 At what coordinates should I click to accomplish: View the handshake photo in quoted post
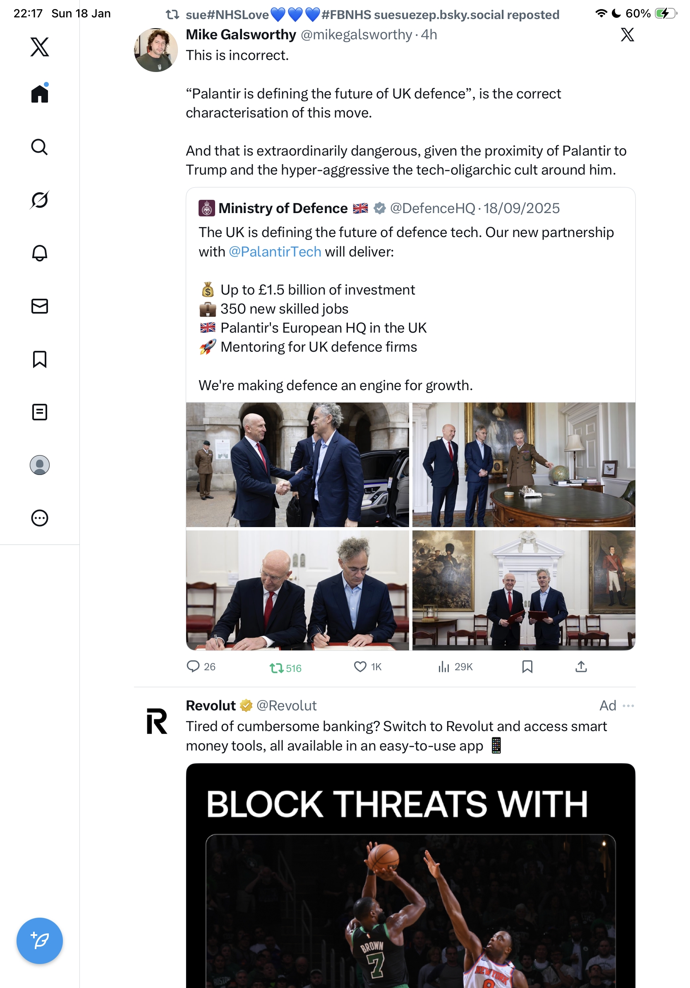click(x=297, y=464)
